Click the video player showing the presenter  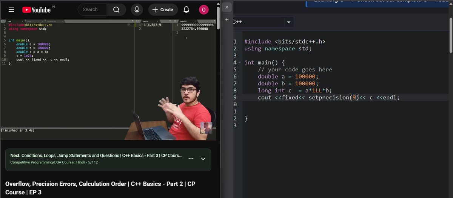click(x=108, y=80)
